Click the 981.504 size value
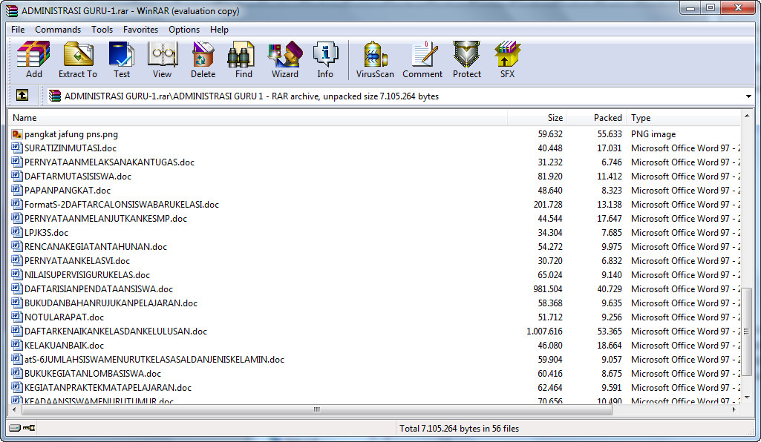 click(547, 288)
